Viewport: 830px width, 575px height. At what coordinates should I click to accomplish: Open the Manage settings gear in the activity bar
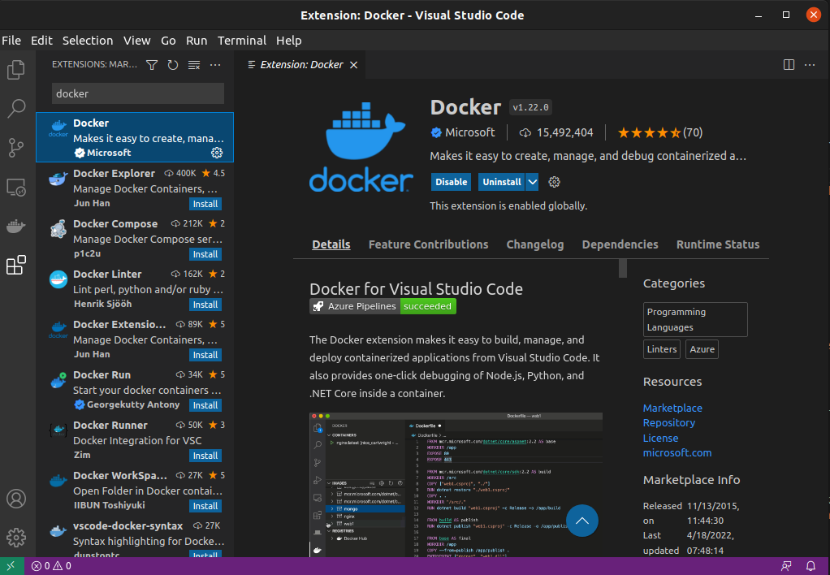click(16, 537)
